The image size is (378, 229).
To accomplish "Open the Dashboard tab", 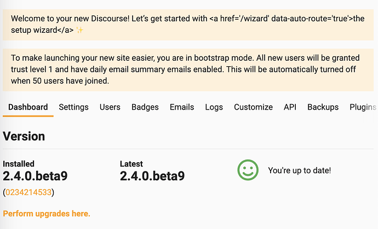I will pyautogui.click(x=28, y=107).
